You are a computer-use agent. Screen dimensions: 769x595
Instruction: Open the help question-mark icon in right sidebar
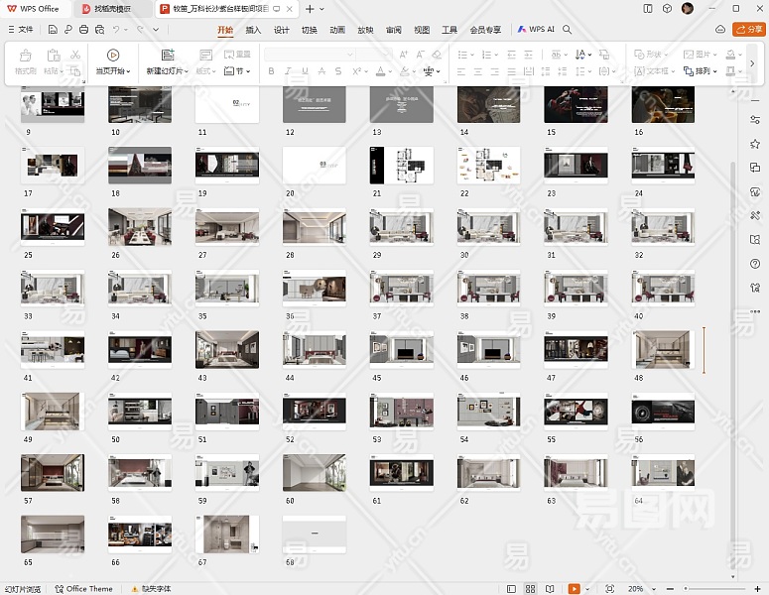756,263
